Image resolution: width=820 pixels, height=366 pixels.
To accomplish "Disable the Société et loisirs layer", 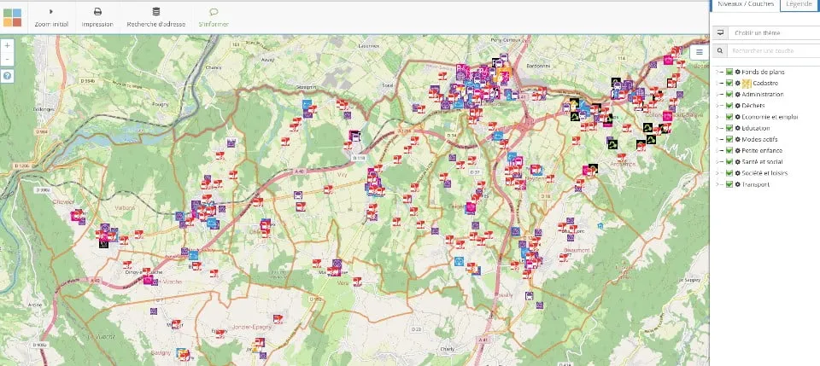I will point(729,173).
